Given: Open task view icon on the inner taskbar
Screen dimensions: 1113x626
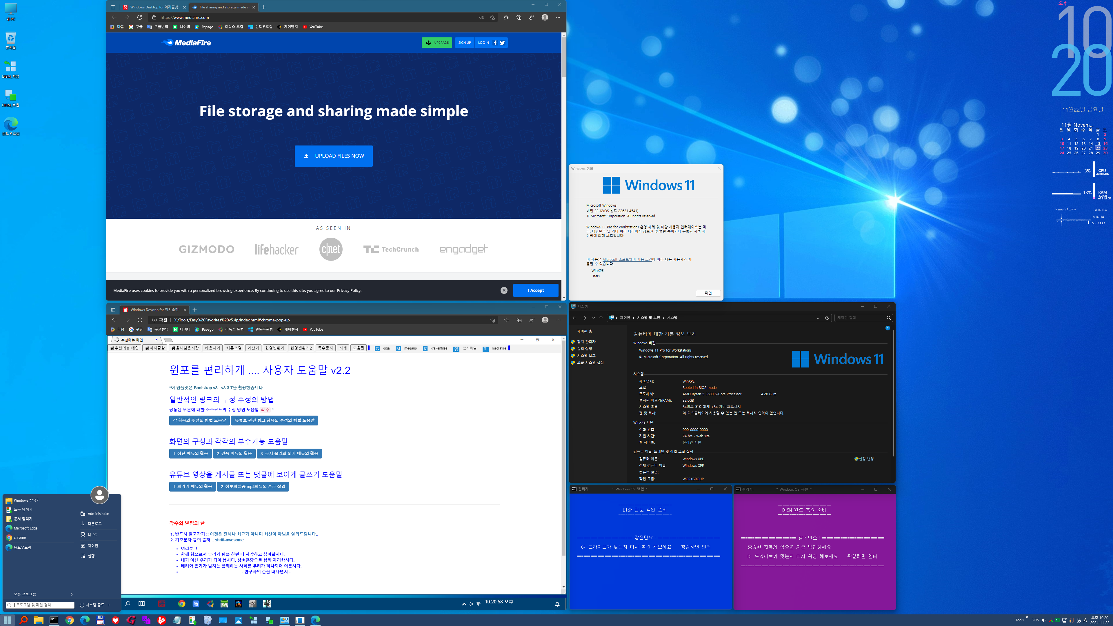Looking at the screenshot, I should coord(142,603).
